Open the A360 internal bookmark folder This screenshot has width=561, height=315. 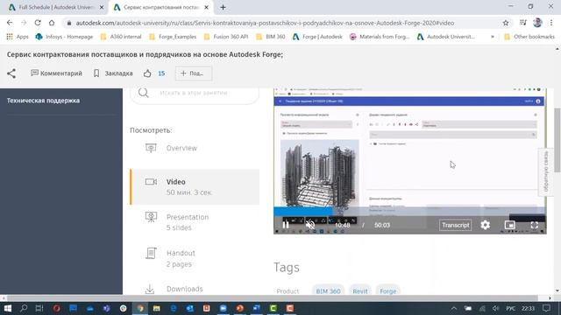click(x=121, y=37)
